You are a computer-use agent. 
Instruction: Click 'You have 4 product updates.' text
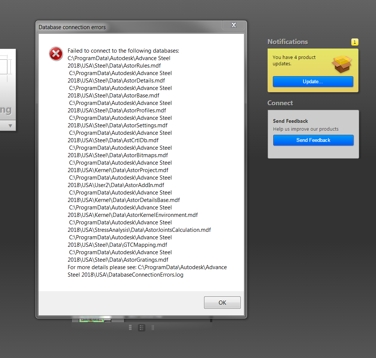pos(294,60)
